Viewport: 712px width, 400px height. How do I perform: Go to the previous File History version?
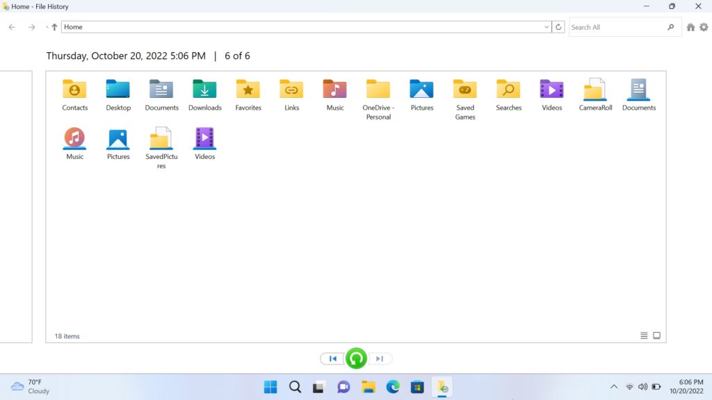[x=332, y=358]
